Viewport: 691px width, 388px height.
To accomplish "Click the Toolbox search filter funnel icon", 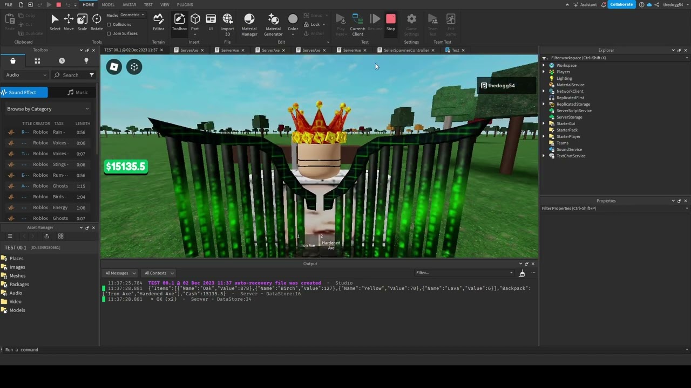I will pyautogui.click(x=92, y=75).
